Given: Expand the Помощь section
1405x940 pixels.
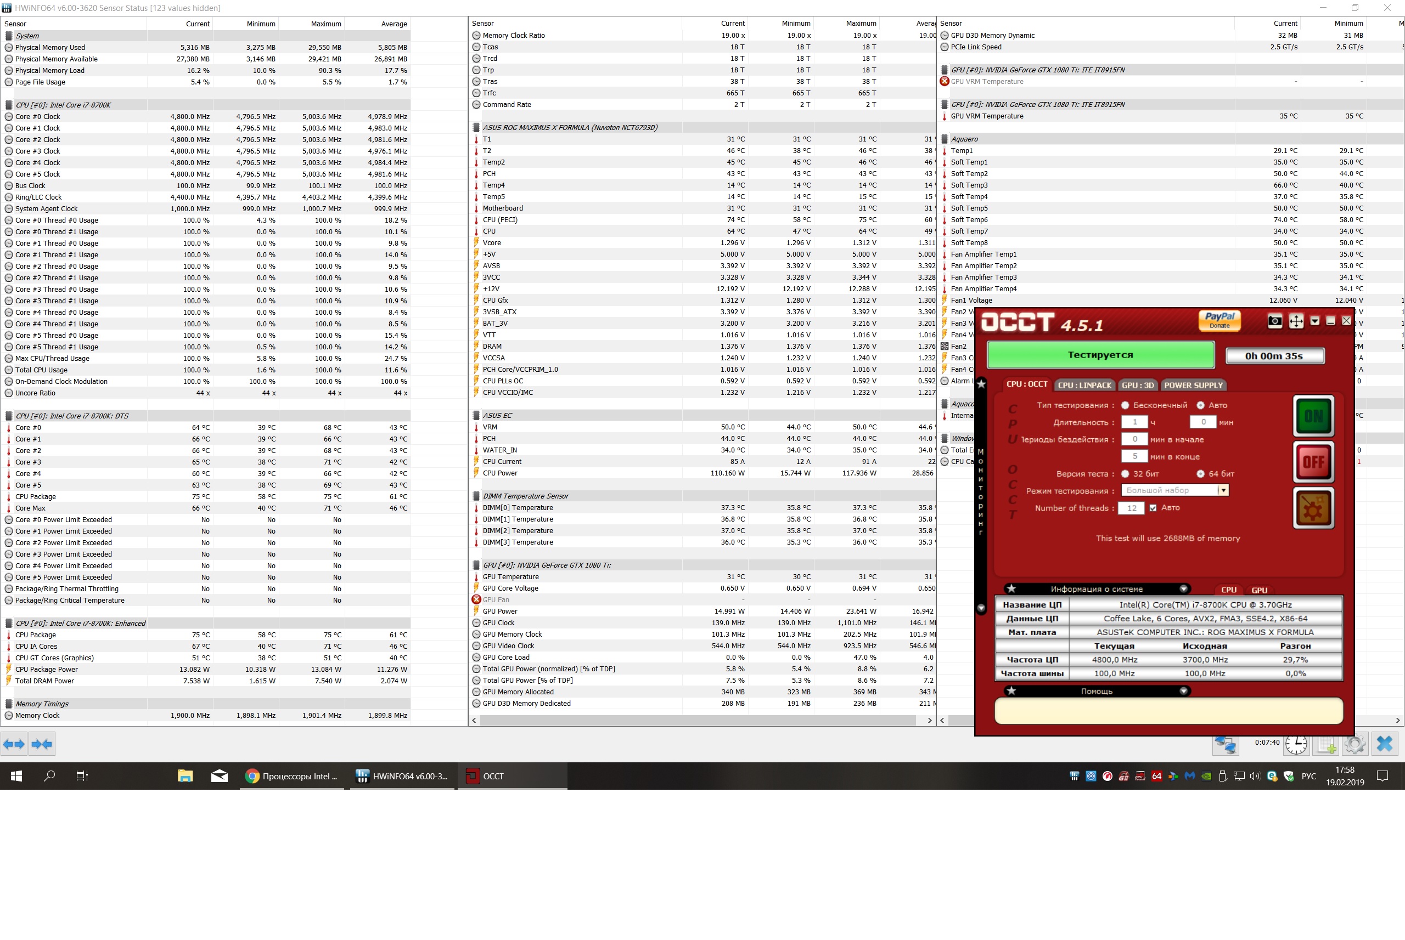Looking at the screenshot, I should coord(1183,691).
